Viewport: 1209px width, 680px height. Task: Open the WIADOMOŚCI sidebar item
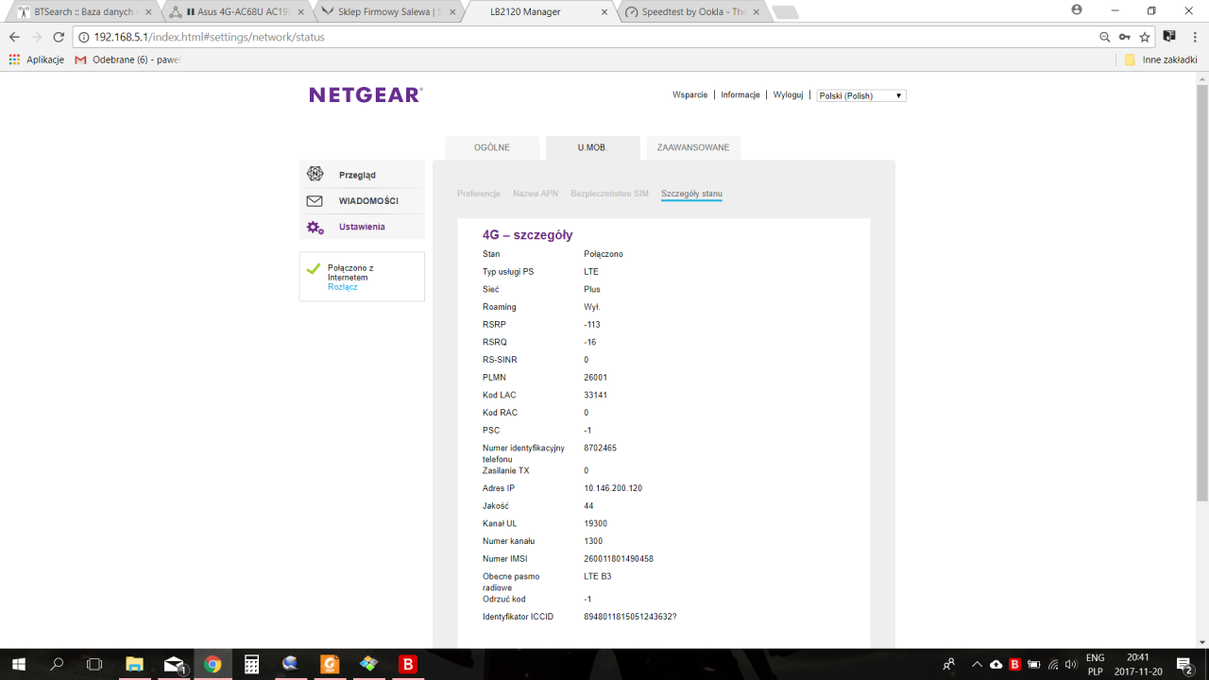click(362, 201)
